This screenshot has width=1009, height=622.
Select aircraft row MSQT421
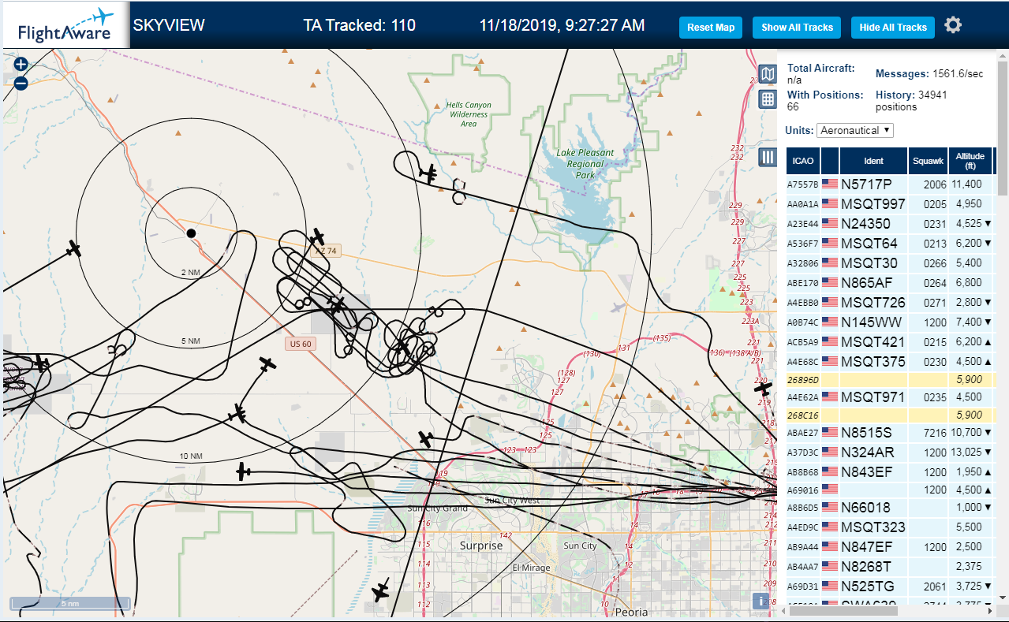click(x=891, y=342)
